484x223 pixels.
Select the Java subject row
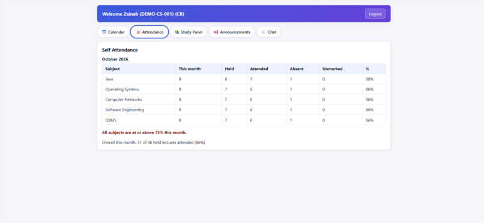click(x=244, y=79)
